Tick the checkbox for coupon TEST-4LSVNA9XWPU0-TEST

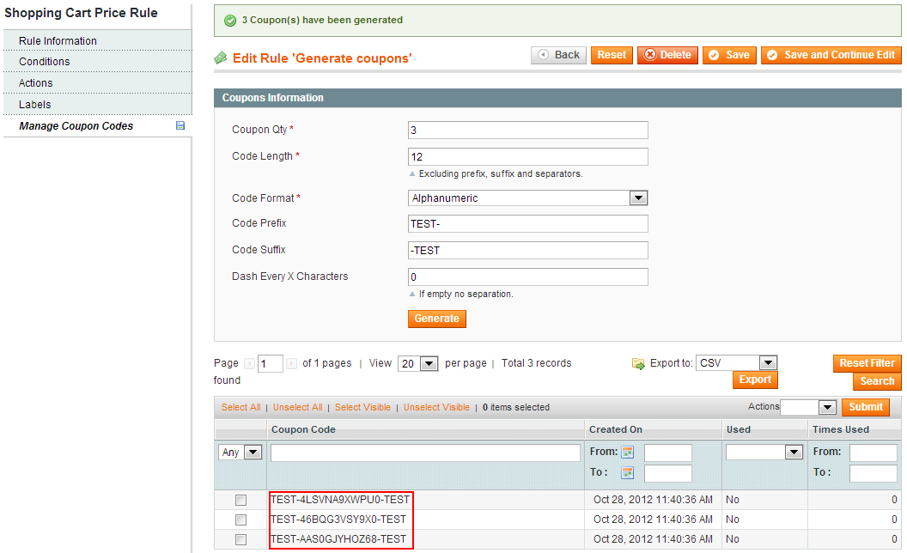point(240,500)
